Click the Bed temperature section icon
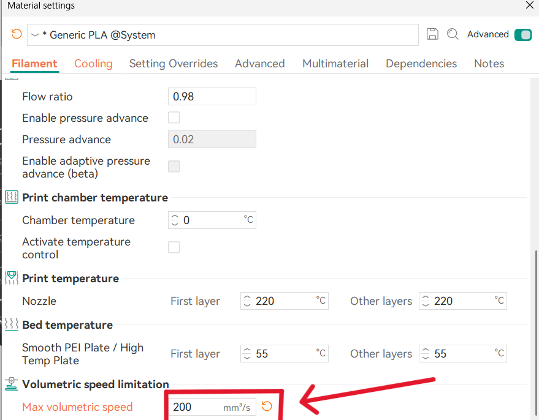This screenshot has height=420, width=539. tap(12, 324)
